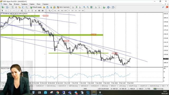Open the search magnifier icon
The width and height of the screenshot is (169, 95).
point(163,7)
